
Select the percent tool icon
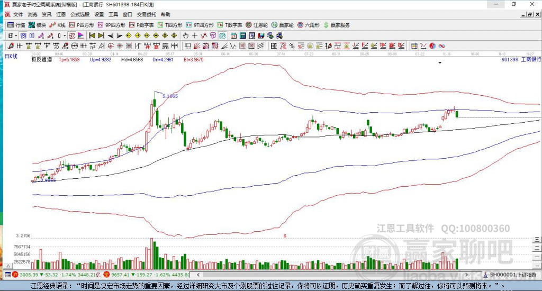click(x=292, y=46)
